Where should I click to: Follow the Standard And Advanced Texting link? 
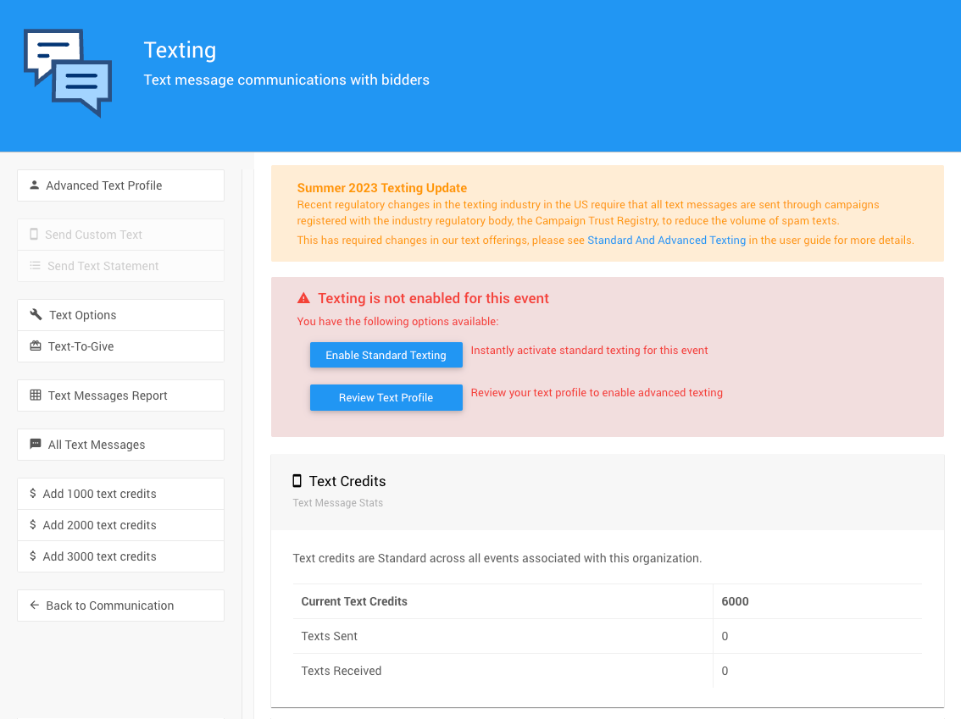click(x=666, y=241)
